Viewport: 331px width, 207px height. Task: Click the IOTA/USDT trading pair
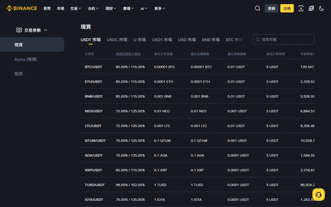click(x=94, y=199)
